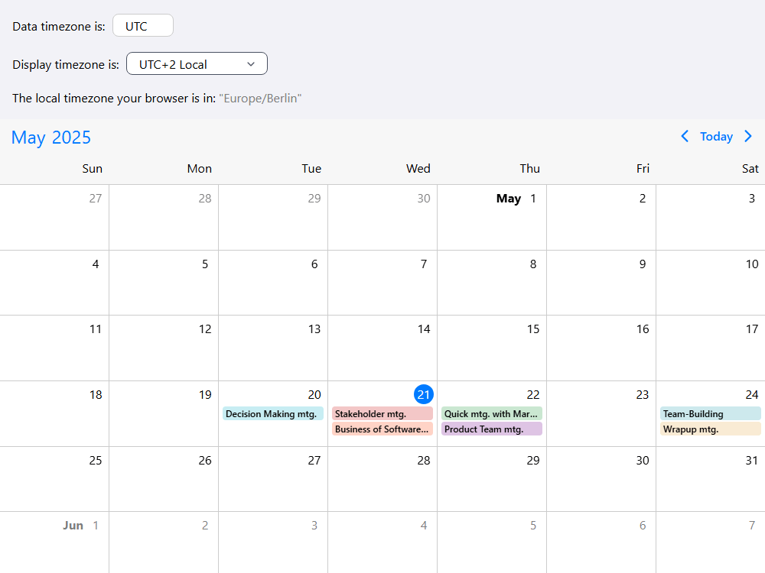Click the "Data timezone is:" label
The image size is (765, 573).
(59, 26)
